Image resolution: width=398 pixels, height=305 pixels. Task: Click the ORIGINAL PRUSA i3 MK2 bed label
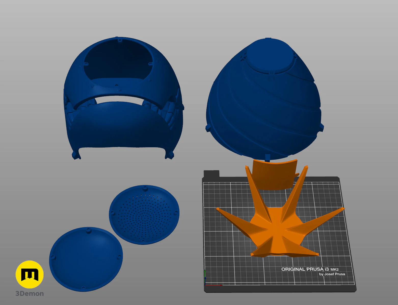pos(310,269)
